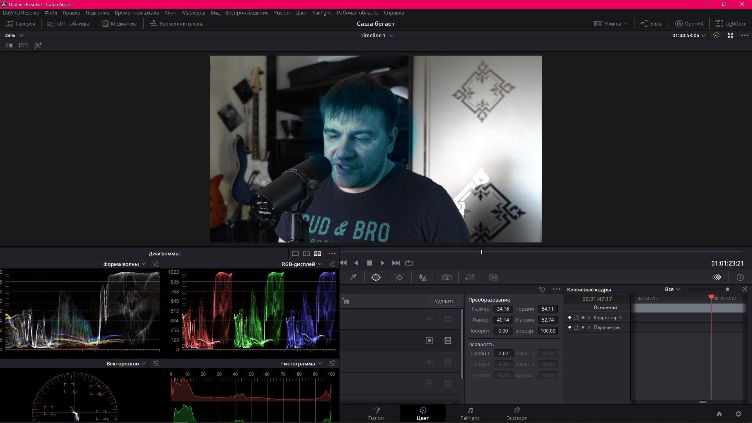752x423 pixels.
Task: Open the Info palette icon
Action: click(x=740, y=277)
